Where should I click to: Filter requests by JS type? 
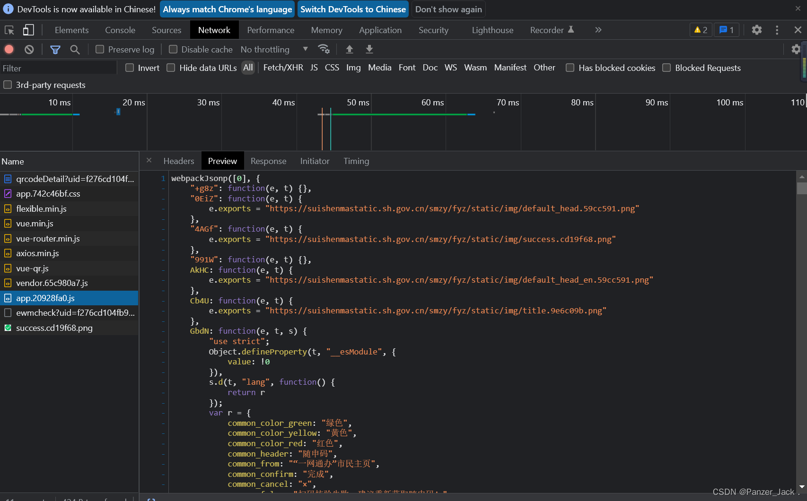(314, 68)
